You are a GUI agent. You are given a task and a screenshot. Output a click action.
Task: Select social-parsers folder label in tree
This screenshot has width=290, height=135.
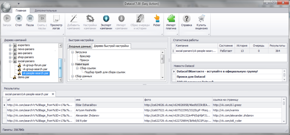(26, 61)
